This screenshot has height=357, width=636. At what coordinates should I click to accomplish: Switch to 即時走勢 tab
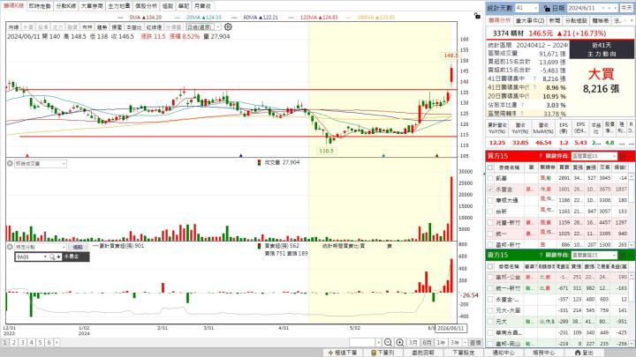(40, 6)
